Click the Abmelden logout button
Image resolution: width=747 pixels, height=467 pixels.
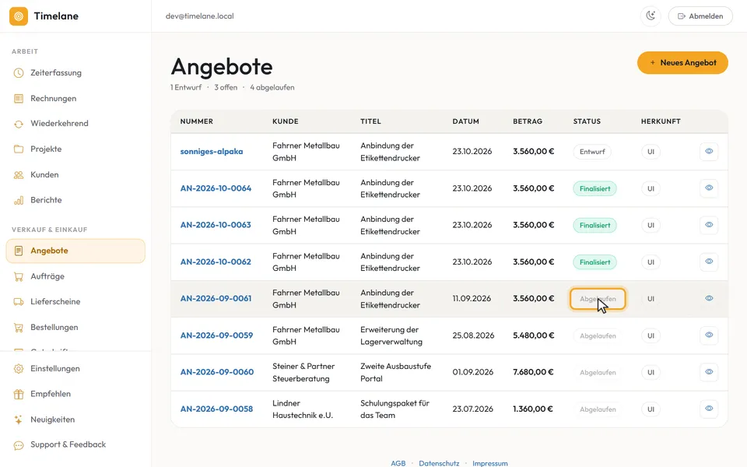click(700, 16)
